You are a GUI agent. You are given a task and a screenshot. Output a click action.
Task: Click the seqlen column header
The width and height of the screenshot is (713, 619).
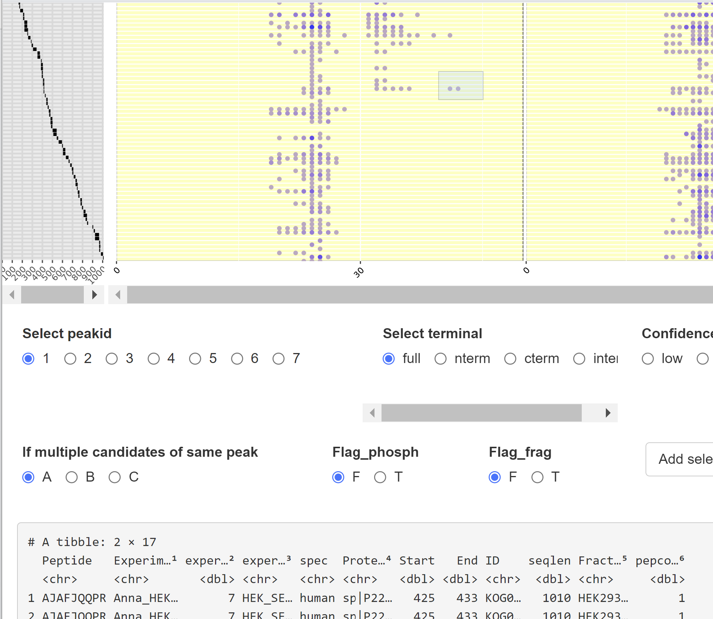click(x=549, y=560)
